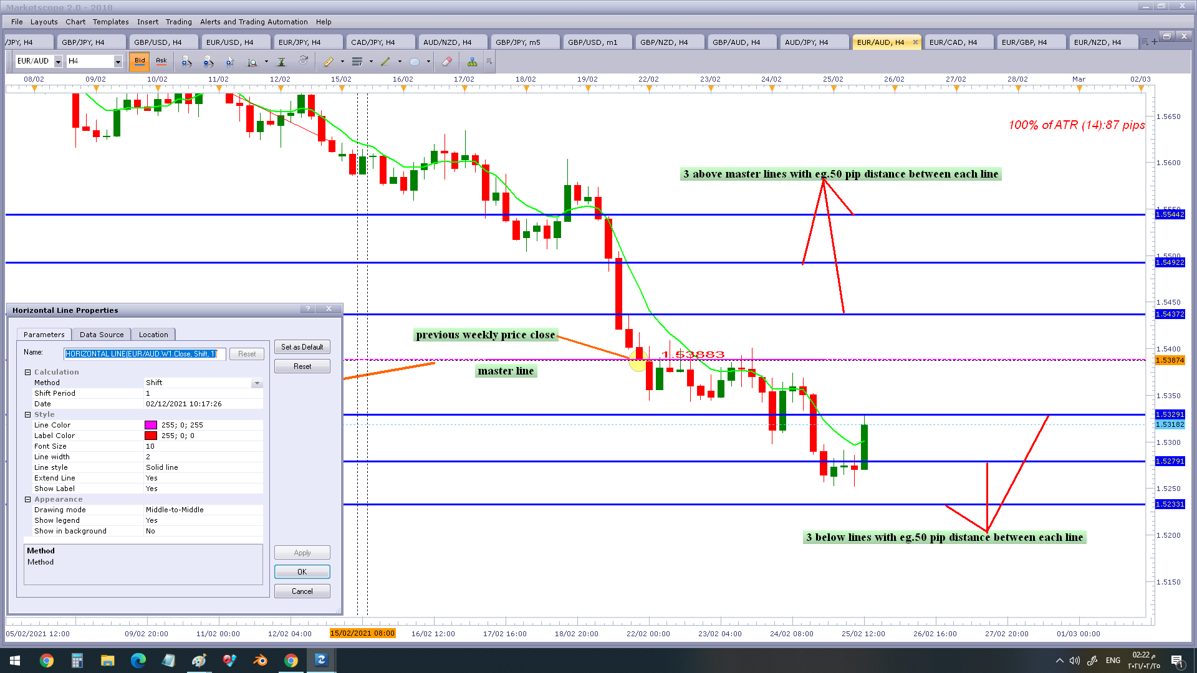The image size is (1197, 673).
Task: Select the eraser tool
Action: click(446, 62)
